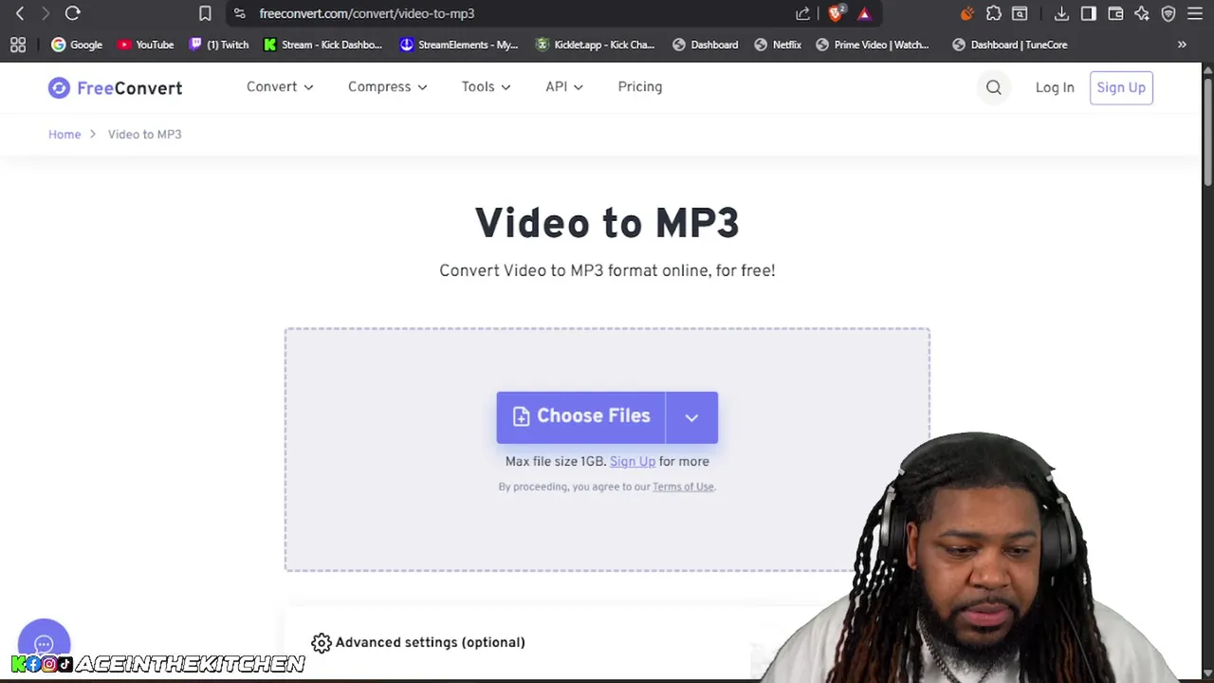This screenshot has height=683, width=1214.
Task: Open the Brave Wallet icon
Action: [x=1115, y=13]
